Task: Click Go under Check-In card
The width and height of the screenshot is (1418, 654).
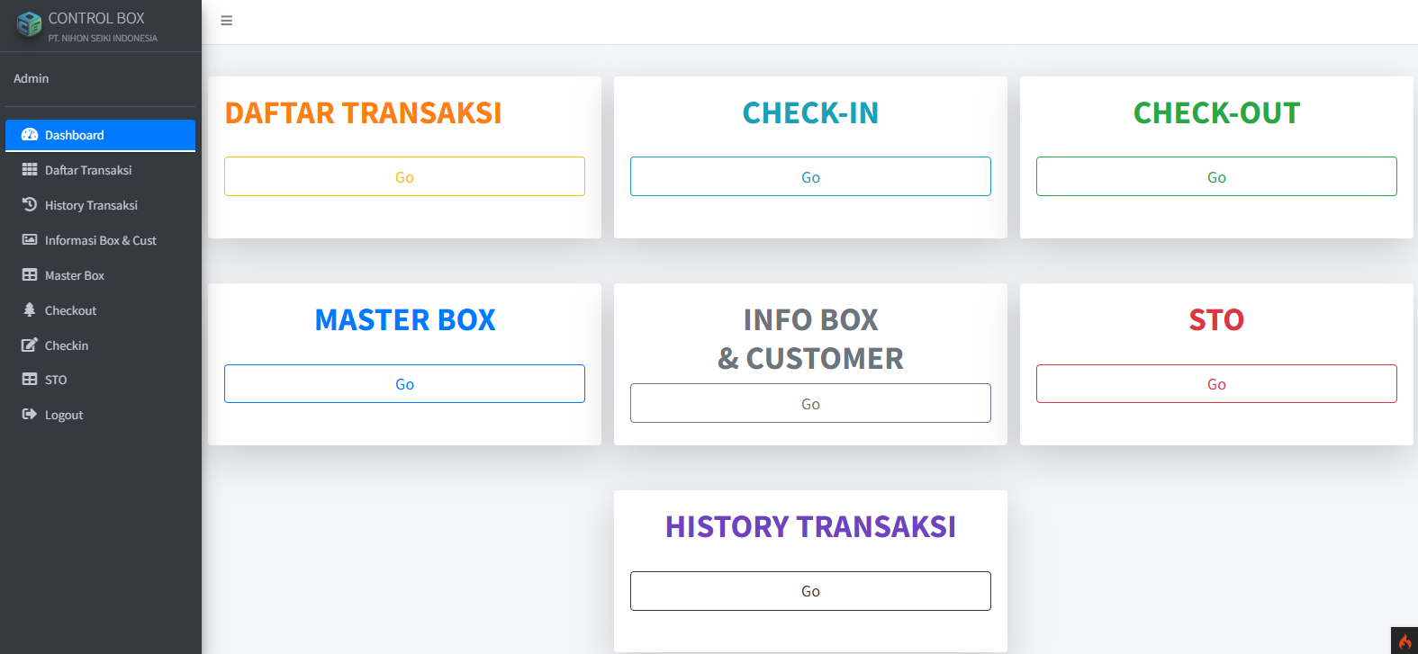Action: pos(810,176)
